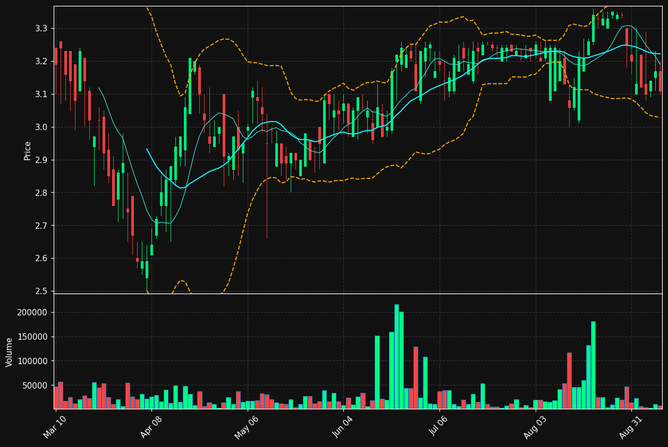Click the Volume axis title
This screenshot has width=668, height=447.
click(10, 351)
